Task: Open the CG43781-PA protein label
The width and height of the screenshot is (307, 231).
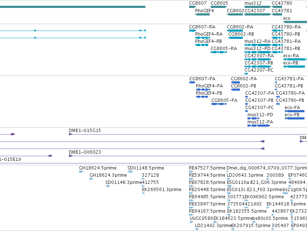Action: tap(289, 79)
